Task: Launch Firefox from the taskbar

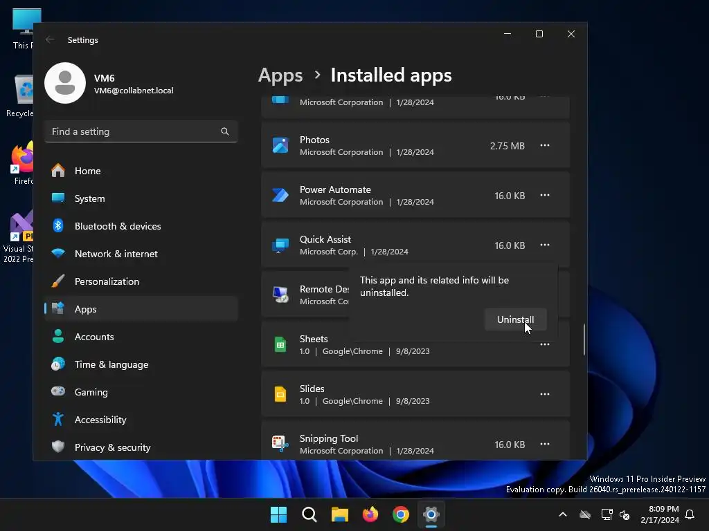Action: (x=370, y=514)
